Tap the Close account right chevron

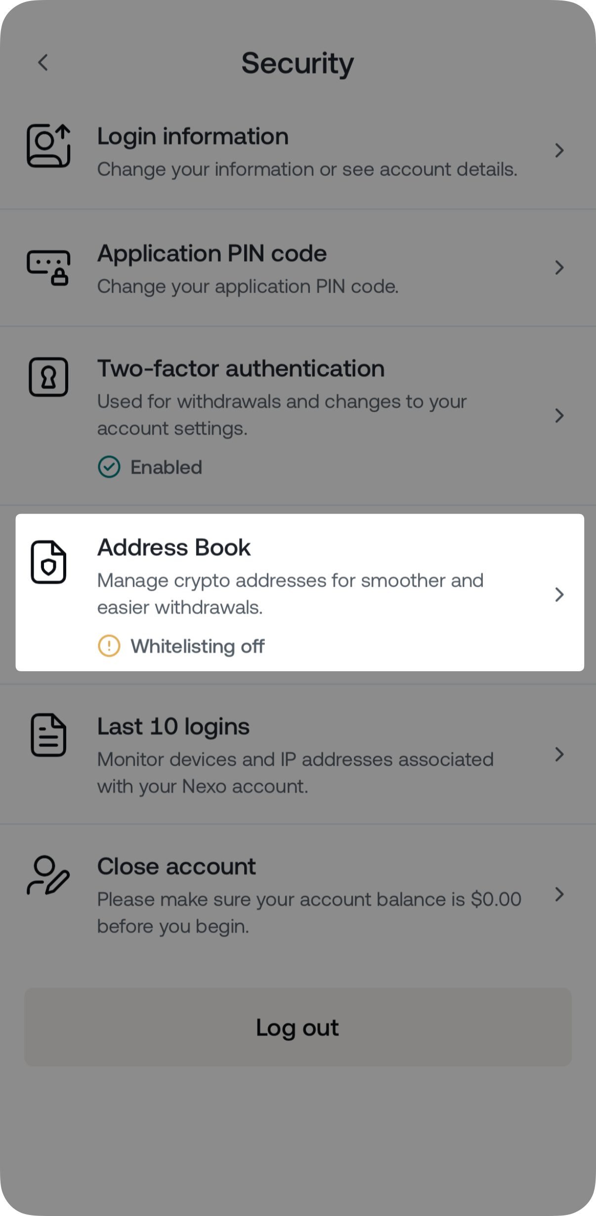tap(559, 894)
